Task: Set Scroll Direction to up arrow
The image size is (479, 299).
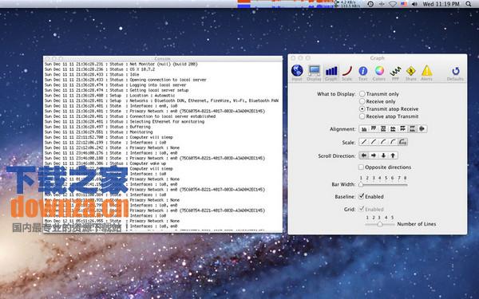Action: coord(393,155)
